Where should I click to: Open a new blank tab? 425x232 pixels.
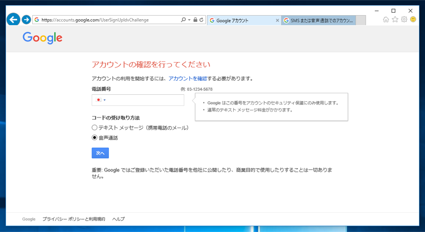click(x=361, y=20)
